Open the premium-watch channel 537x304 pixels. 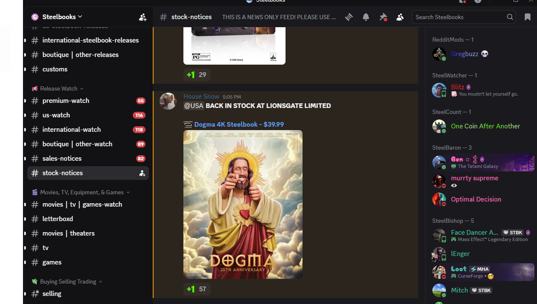point(88,101)
